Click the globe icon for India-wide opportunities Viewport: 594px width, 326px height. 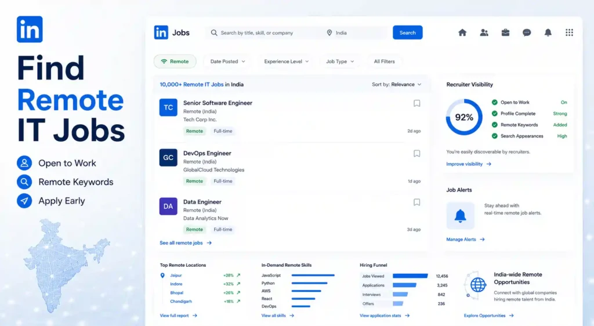coord(478,285)
